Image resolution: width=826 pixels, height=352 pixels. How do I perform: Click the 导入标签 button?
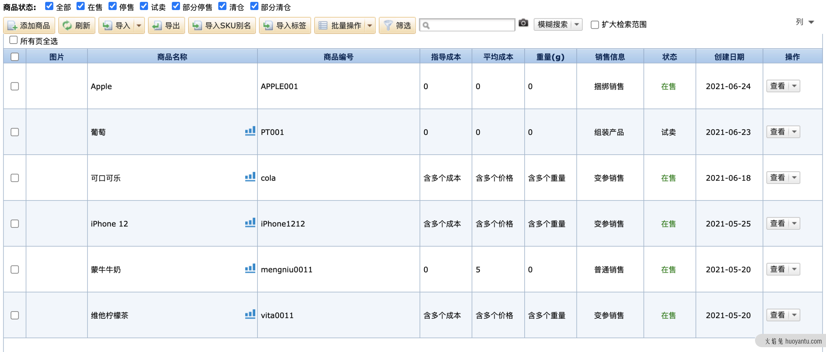285,26
